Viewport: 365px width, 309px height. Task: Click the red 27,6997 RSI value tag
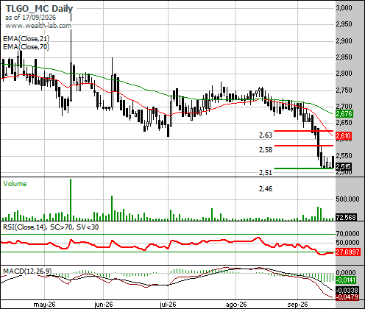[348, 252]
